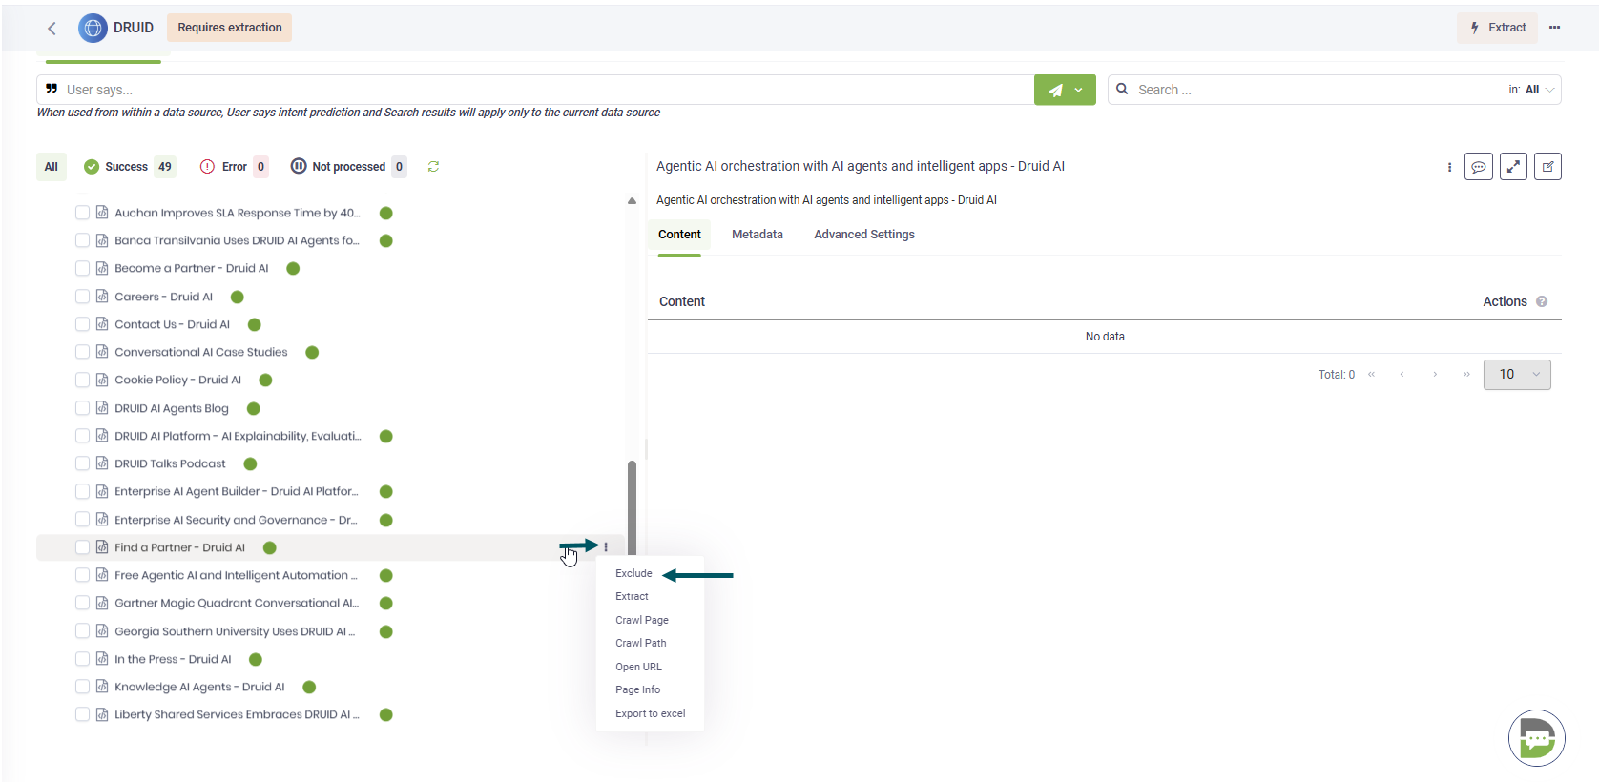1599x782 pixels.
Task: Open the chat bubble icon in article header
Action: (x=1478, y=167)
